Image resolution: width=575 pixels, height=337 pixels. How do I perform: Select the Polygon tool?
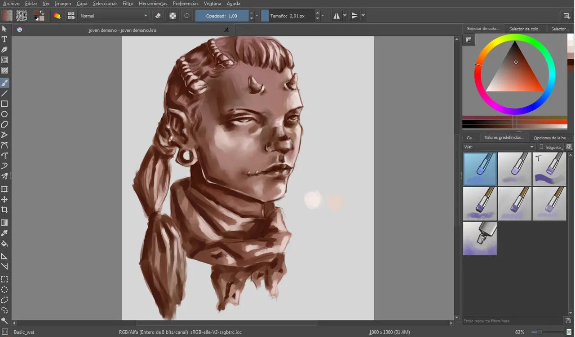click(x=4, y=124)
